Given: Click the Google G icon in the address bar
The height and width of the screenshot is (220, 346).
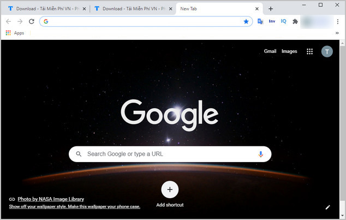Looking at the screenshot, I should tap(46, 21).
